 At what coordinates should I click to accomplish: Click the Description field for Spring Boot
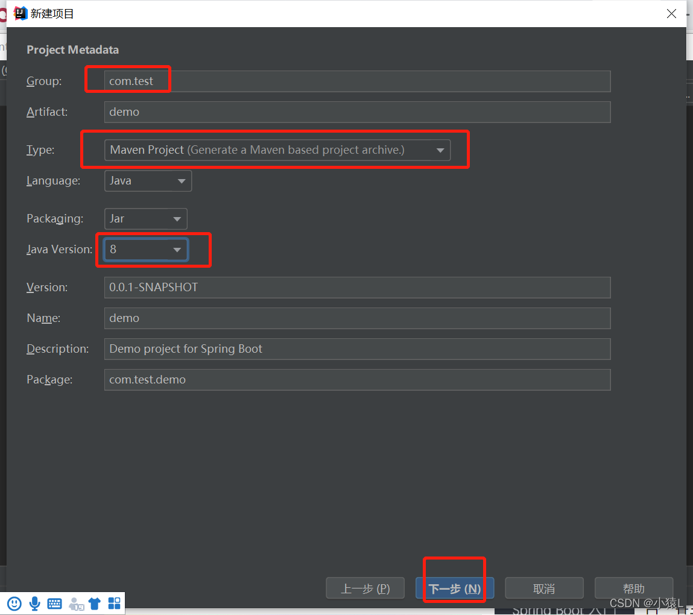[357, 349]
